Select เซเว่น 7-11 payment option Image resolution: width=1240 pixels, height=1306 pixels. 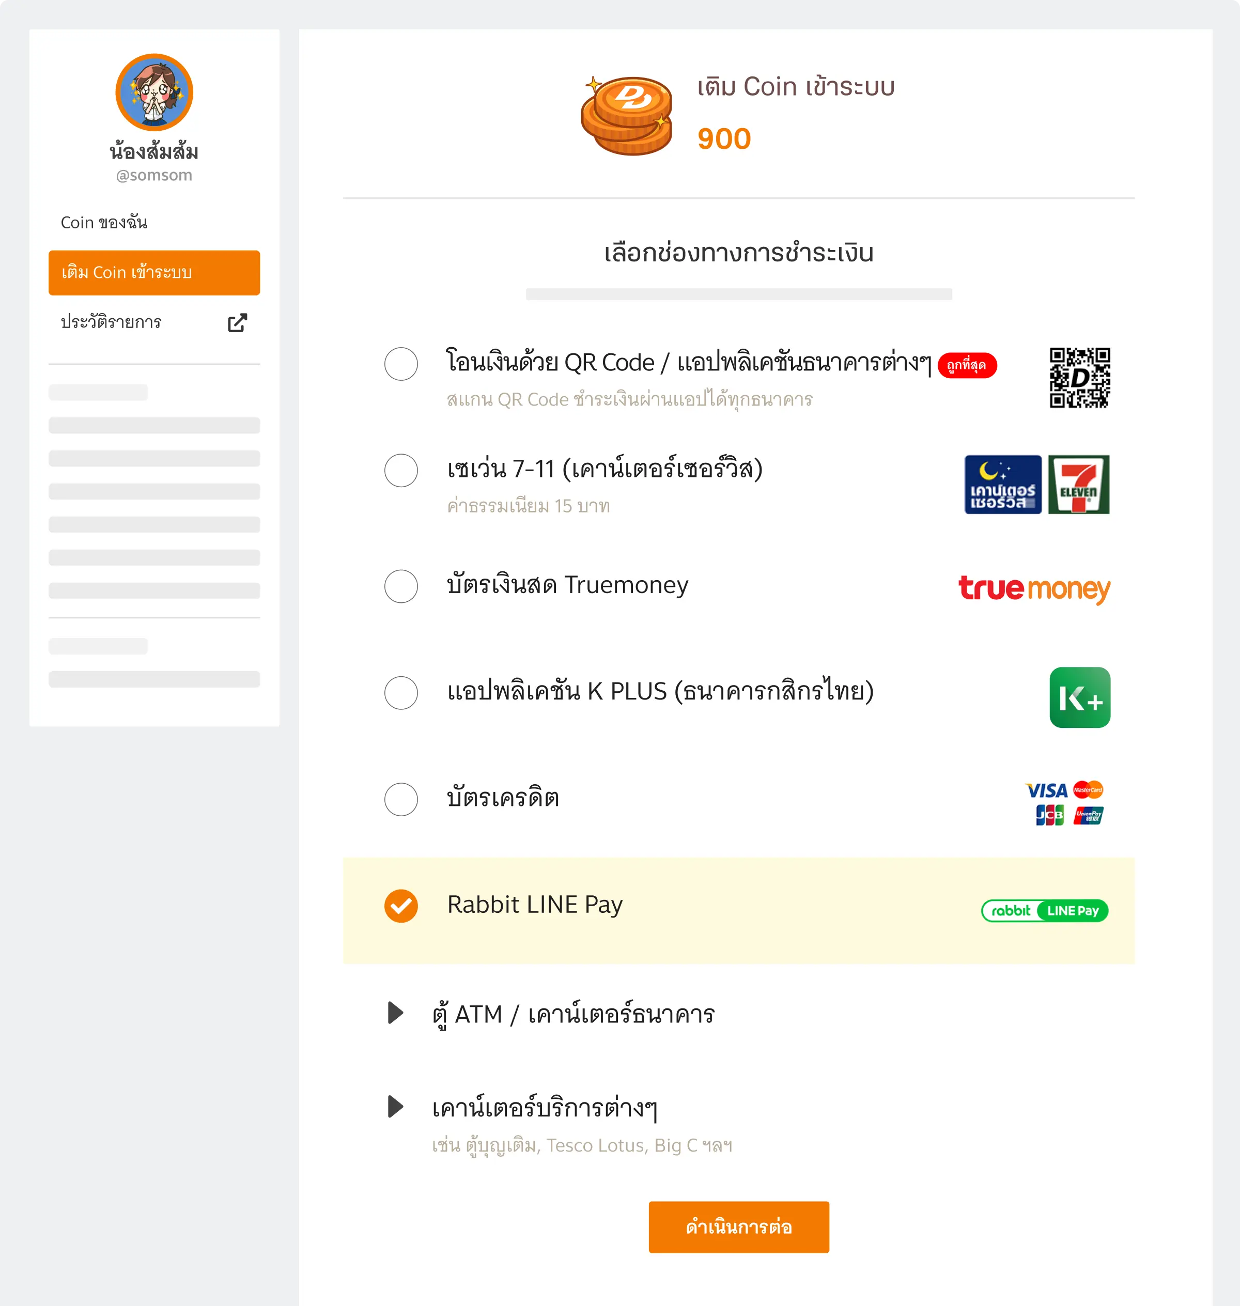(x=400, y=471)
